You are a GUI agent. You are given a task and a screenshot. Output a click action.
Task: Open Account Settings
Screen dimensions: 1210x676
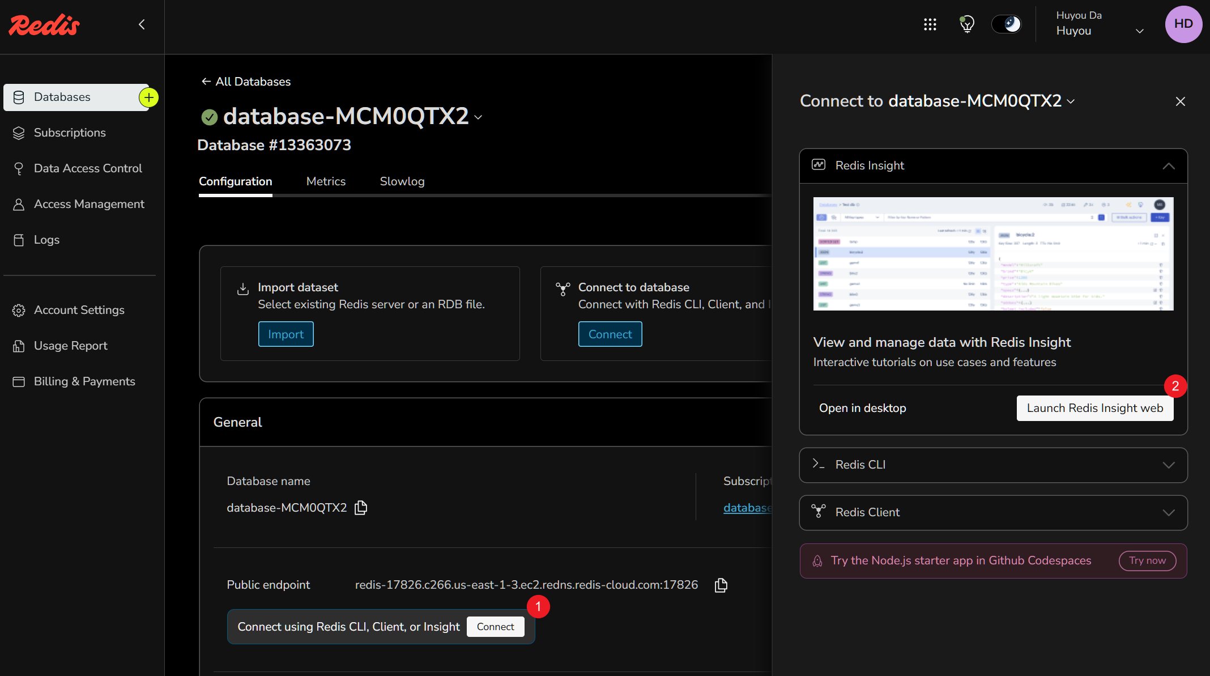pos(79,310)
